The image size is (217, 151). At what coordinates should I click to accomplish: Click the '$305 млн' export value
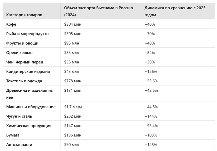point(73,34)
